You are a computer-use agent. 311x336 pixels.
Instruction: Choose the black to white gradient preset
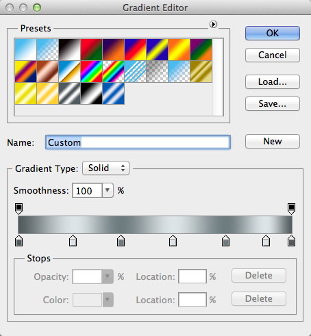[69, 49]
